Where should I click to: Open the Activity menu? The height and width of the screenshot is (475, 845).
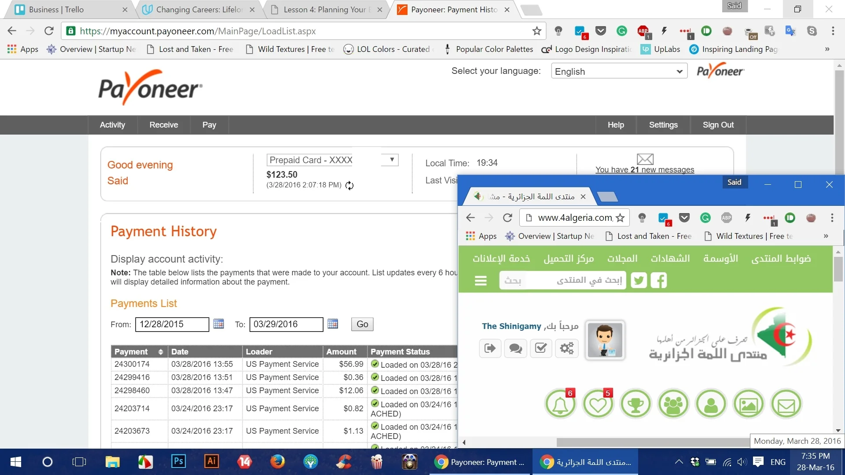[112, 125]
